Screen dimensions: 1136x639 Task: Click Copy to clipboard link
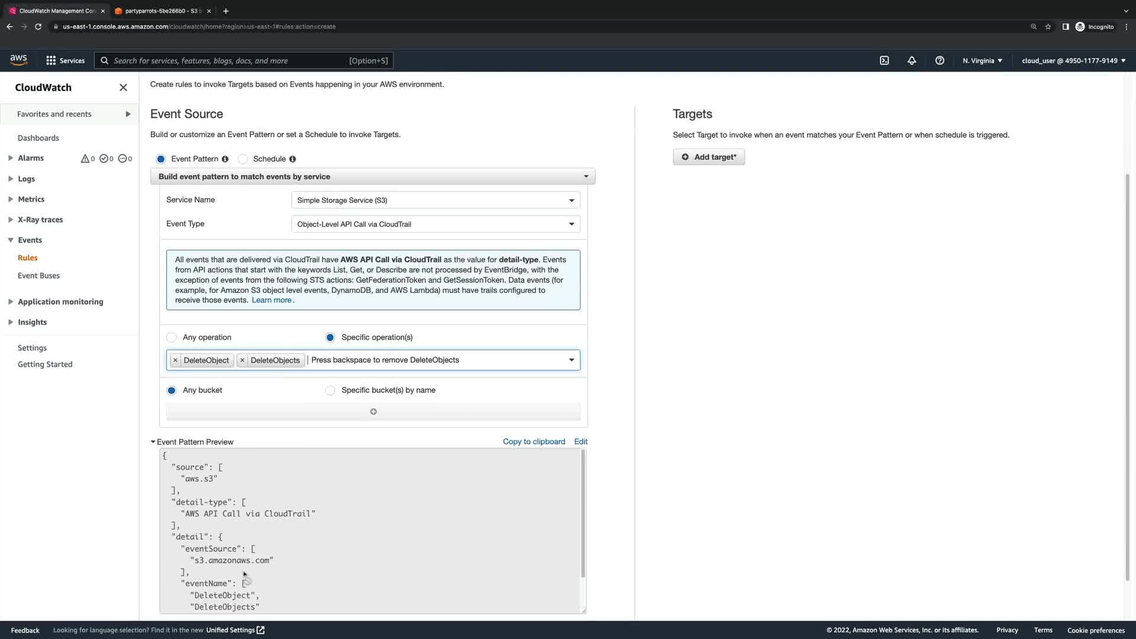[534, 441]
